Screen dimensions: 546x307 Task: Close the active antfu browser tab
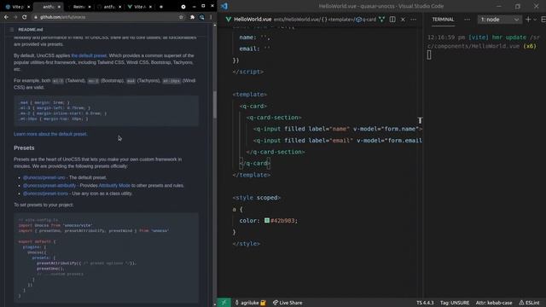59,7
